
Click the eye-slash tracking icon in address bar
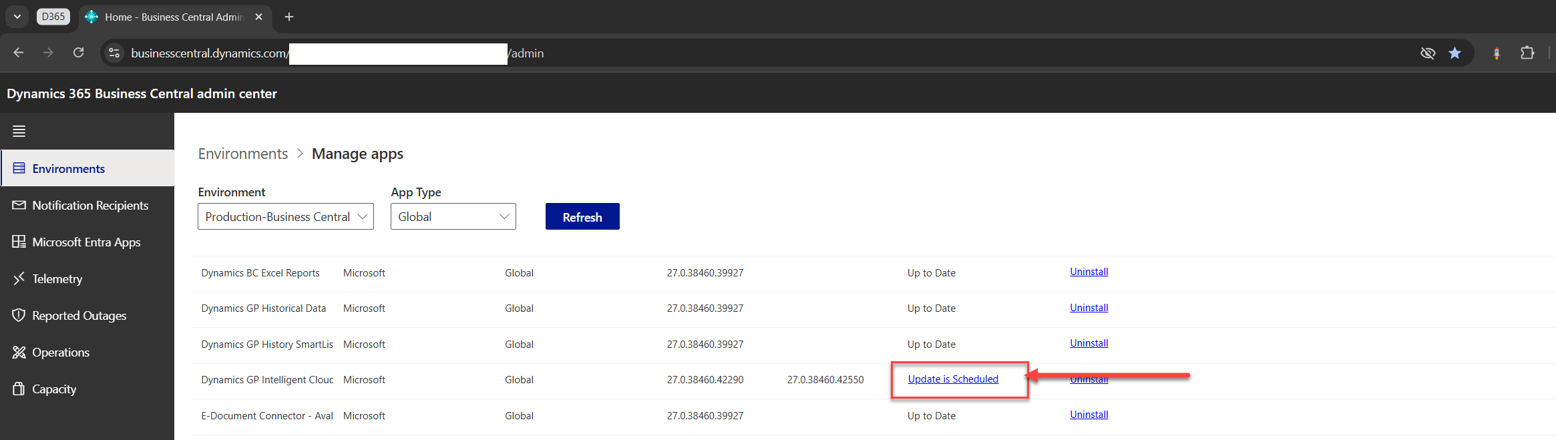(1428, 53)
